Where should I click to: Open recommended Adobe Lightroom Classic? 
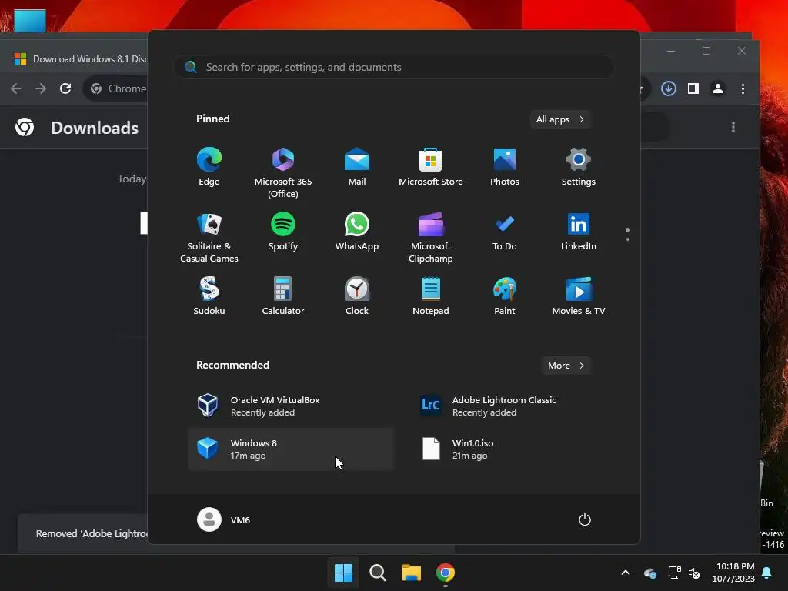coord(513,406)
